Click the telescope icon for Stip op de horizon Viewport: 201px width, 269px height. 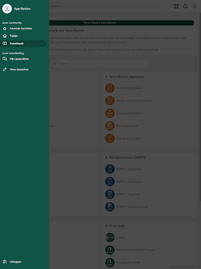point(110,139)
